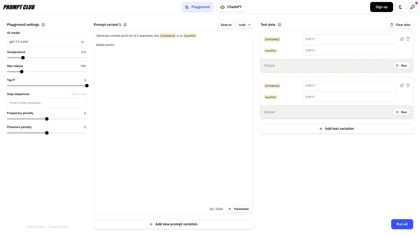Copy the second test variation
420x236 pixels.
[x=402, y=86]
